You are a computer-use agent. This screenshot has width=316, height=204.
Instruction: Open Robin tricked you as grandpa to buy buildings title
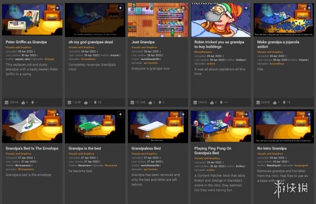coord(219,44)
